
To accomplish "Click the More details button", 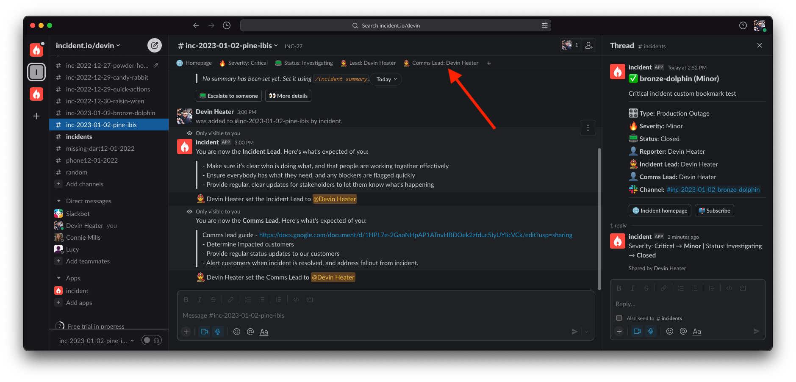I will coord(288,96).
